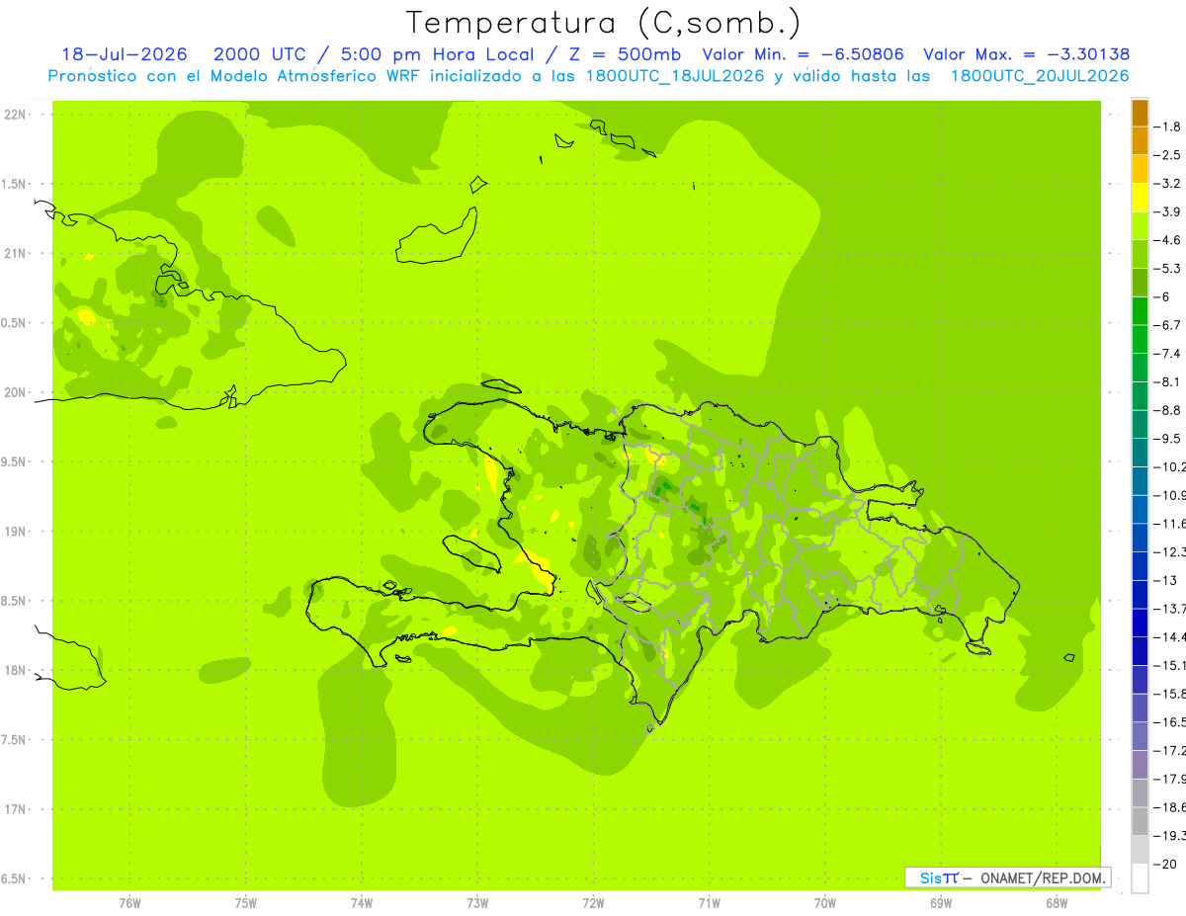1186x916 pixels.
Task: Click the '76W' longitude label
Action: pos(129,903)
